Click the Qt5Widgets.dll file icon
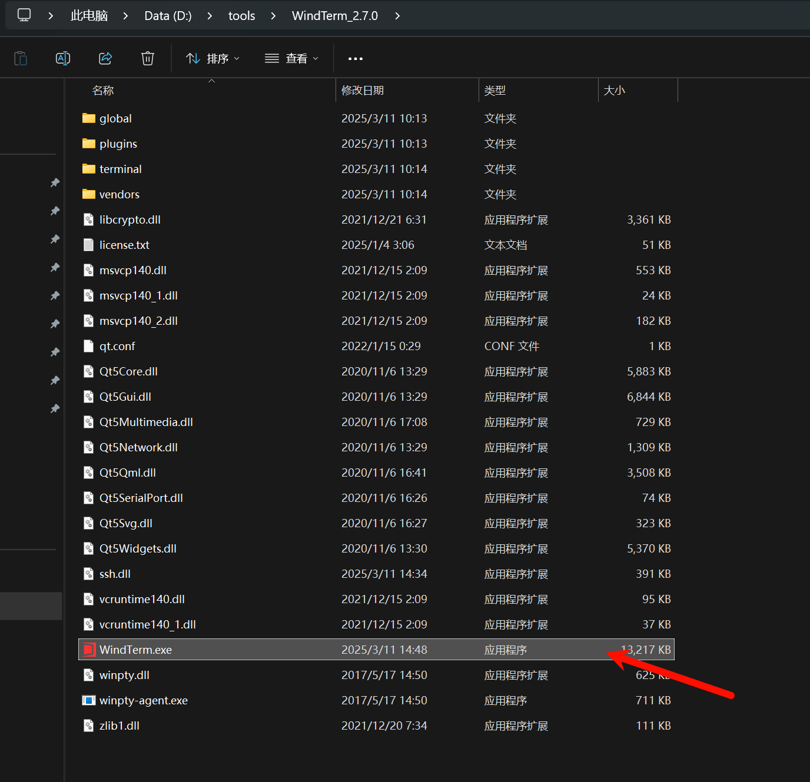Screen dimensions: 810x782 pos(89,548)
